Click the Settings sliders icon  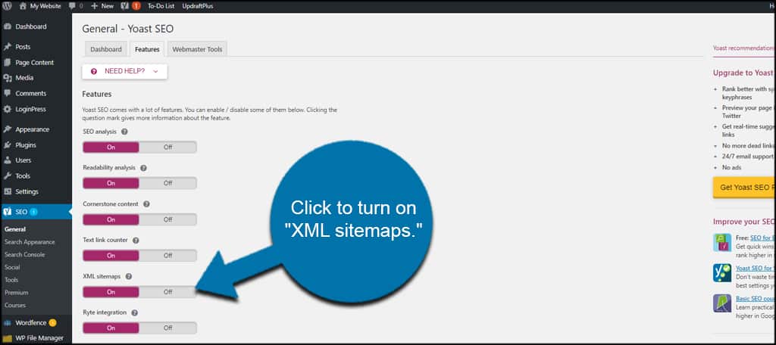(x=8, y=191)
